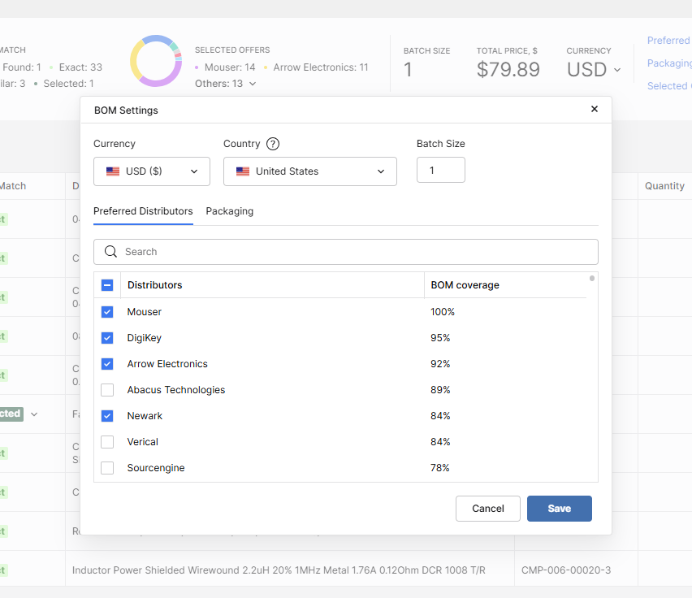Enable Abacus Technologies distributor
This screenshot has height=598, width=692.
[107, 390]
